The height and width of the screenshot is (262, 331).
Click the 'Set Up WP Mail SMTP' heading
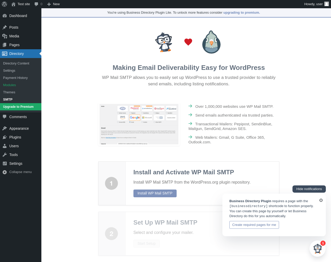coord(165,223)
